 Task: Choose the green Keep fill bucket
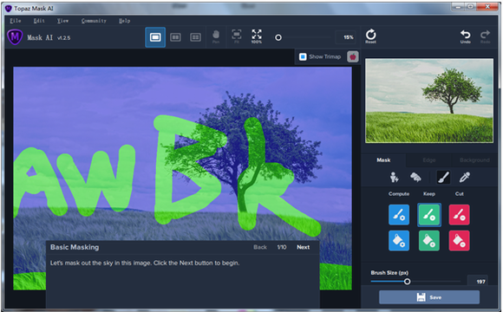pos(429,240)
